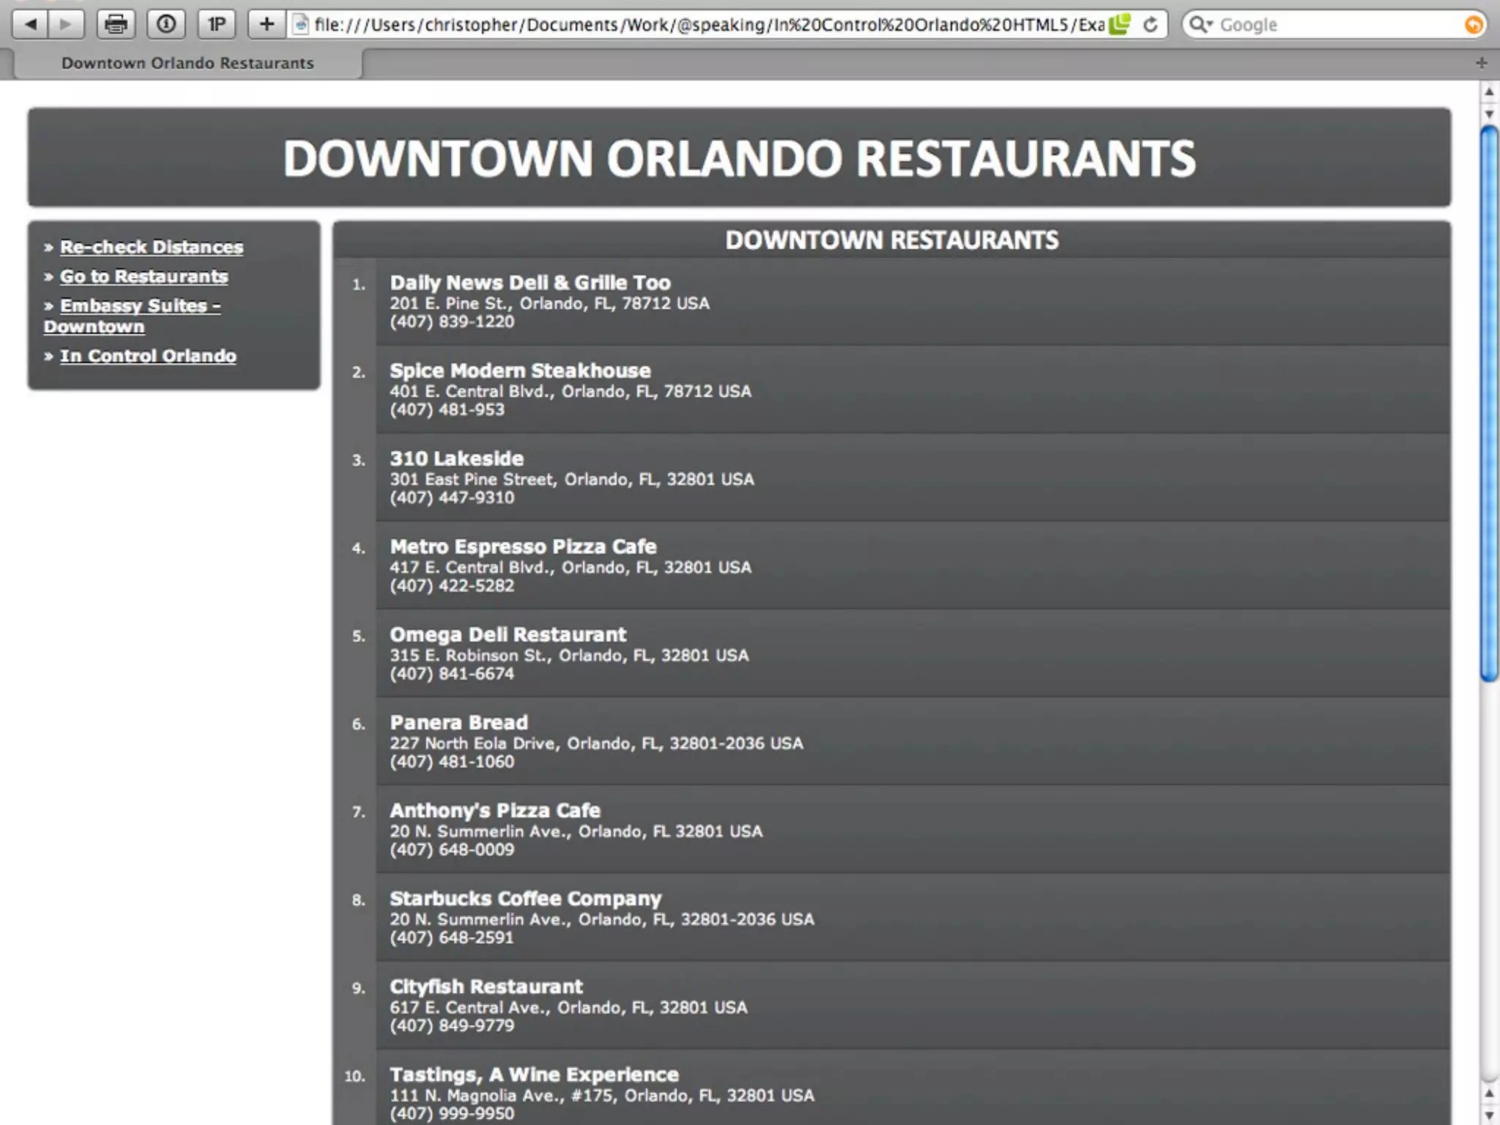Screen dimensions: 1500x1125
Task: Click the Forward navigation arrow
Action: (x=67, y=24)
